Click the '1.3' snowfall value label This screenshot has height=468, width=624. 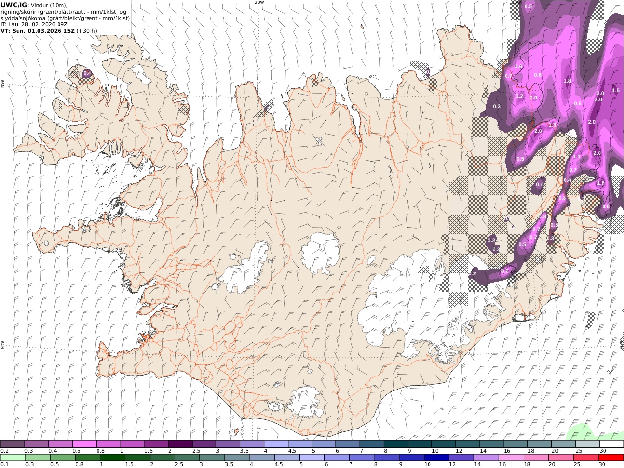[x=552, y=125]
